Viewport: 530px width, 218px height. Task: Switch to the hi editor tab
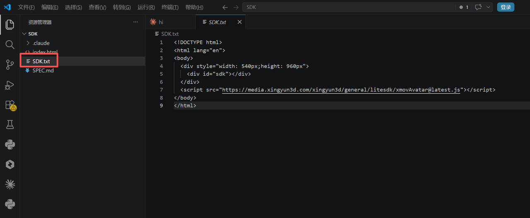tap(170, 22)
